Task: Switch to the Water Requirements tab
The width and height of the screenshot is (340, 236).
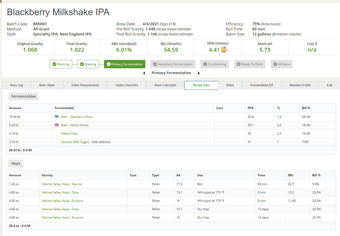Action: (x=85, y=85)
